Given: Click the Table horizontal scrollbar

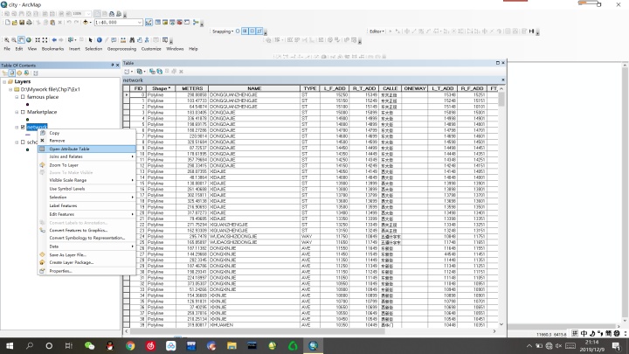Looking at the screenshot, I should [257, 331].
